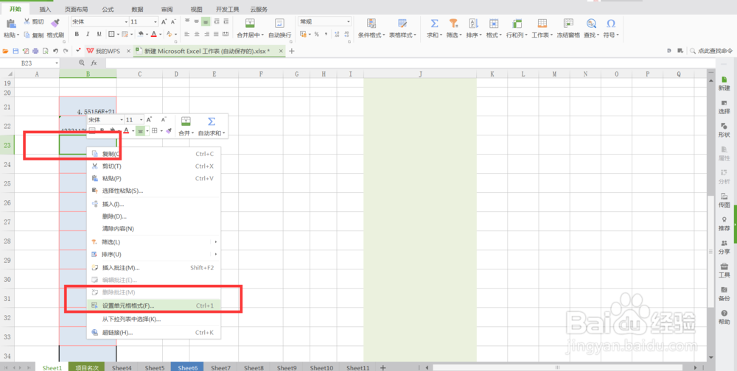This screenshot has height=371, width=737.
Task: Apply the fill color bucket in ribbon
Action: pos(140,35)
